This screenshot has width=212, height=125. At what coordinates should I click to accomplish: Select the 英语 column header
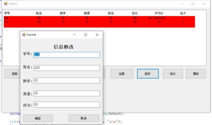[87, 13]
